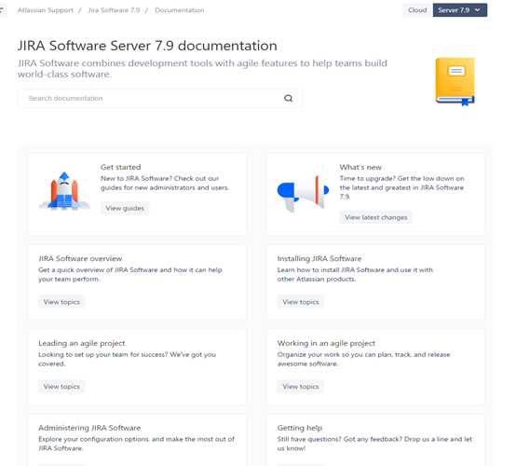Click the rocket Get started illustration
Screen dimensions: 516x466
pos(64,191)
